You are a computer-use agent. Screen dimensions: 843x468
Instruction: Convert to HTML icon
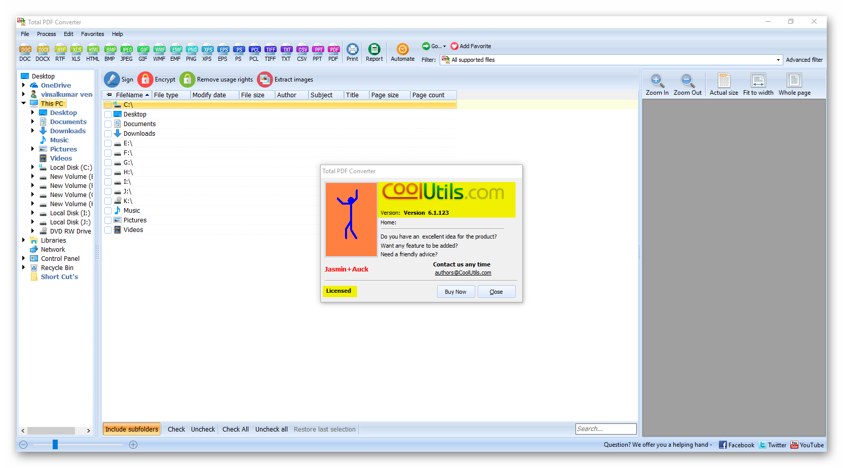click(93, 52)
